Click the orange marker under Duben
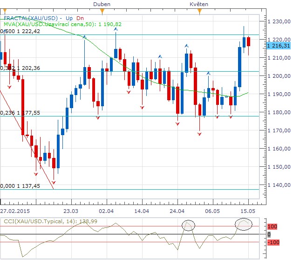 pyautogui.click(x=102, y=11)
